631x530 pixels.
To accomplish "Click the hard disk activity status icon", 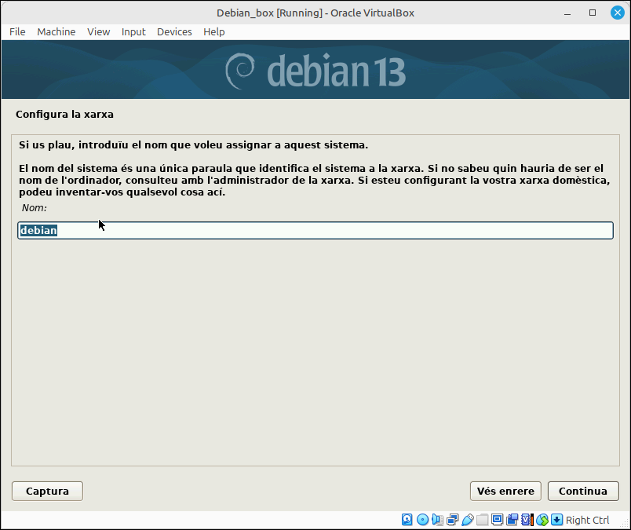I will [407, 520].
